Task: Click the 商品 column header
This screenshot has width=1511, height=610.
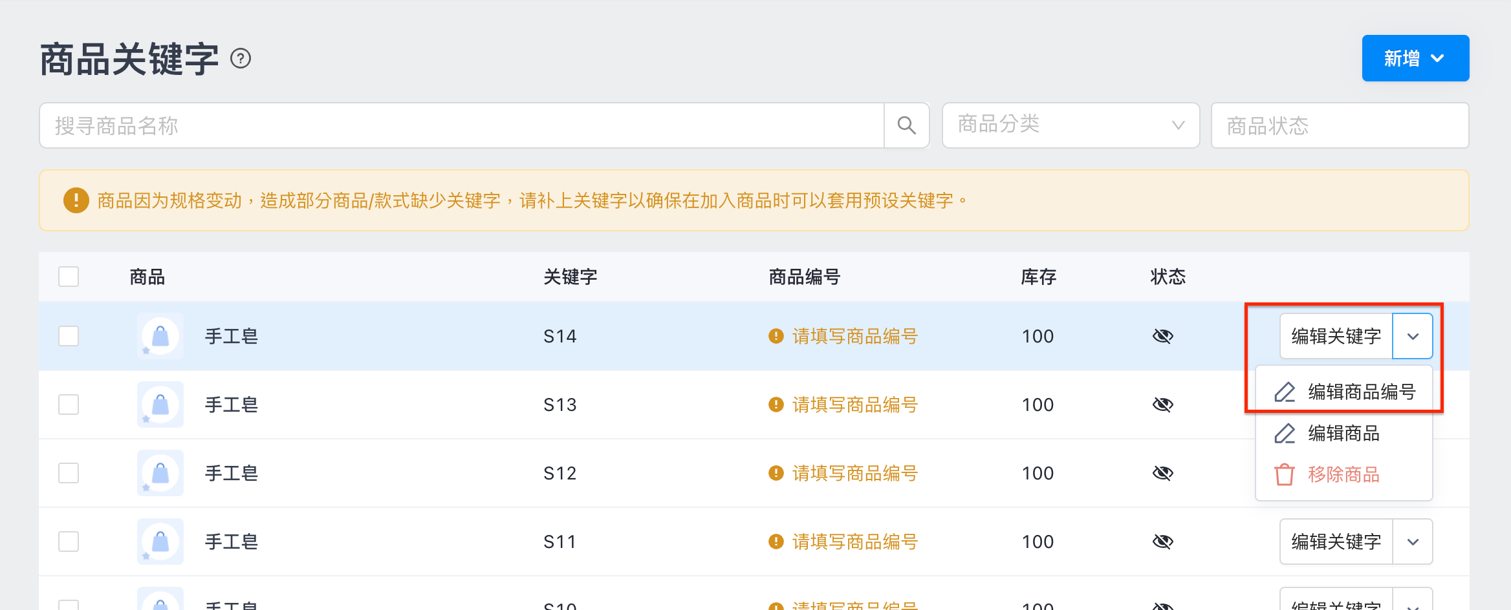Action: (x=147, y=277)
